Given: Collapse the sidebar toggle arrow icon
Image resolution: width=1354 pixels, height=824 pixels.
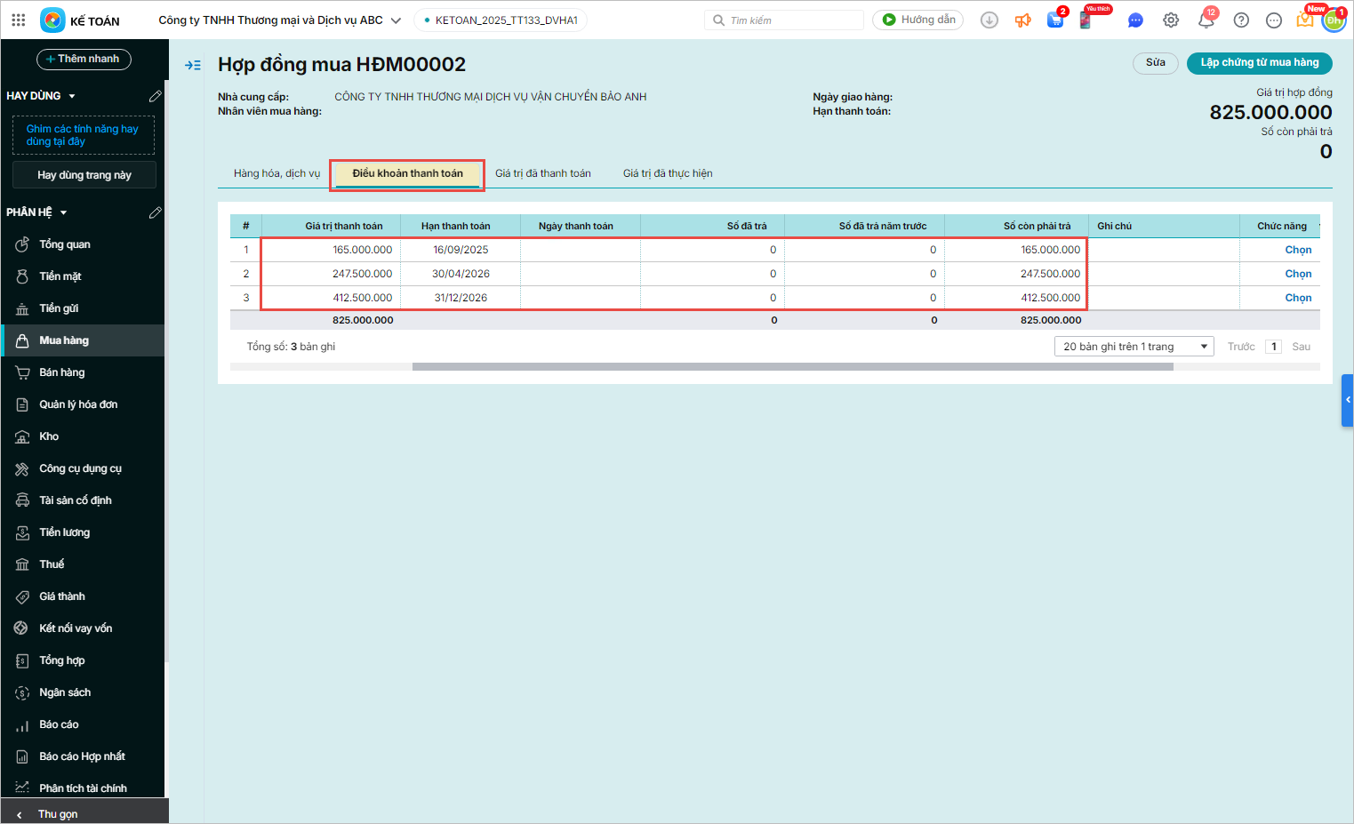Looking at the screenshot, I should pyautogui.click(x=193, y=65).
